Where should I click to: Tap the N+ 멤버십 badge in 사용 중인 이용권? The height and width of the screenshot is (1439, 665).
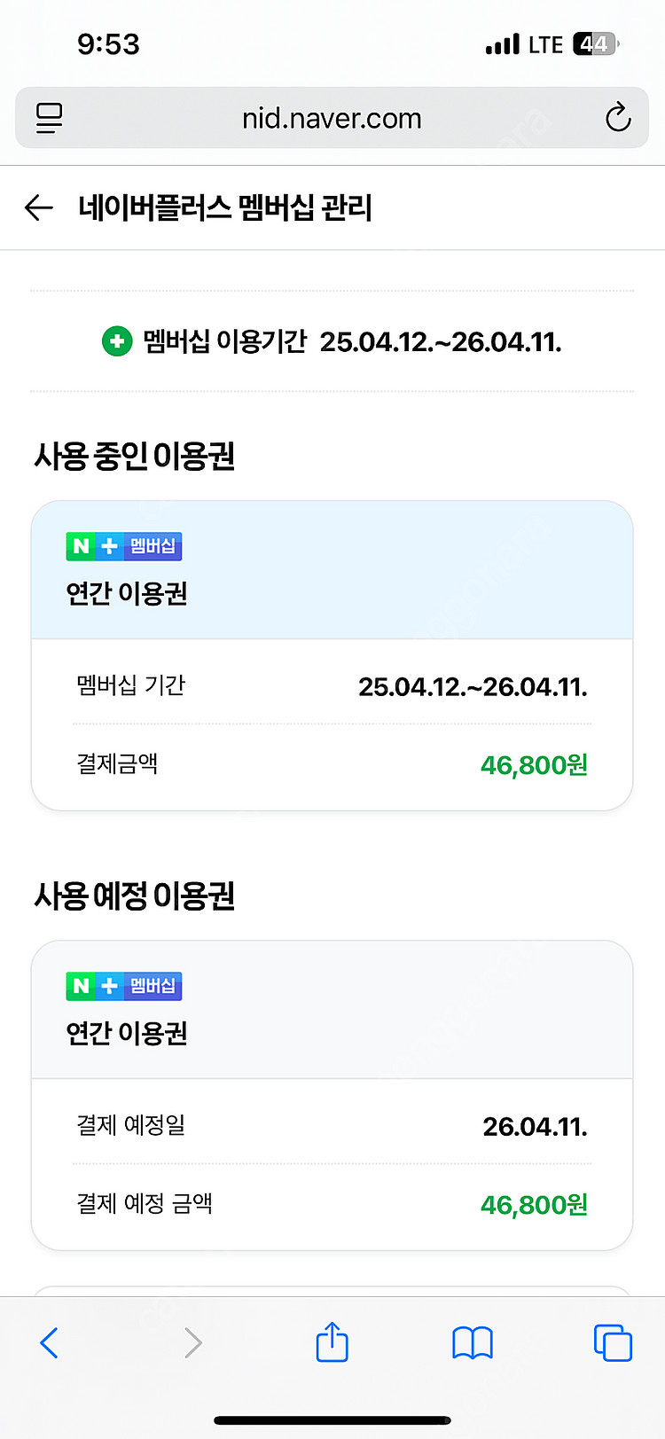tap(124, 546)
